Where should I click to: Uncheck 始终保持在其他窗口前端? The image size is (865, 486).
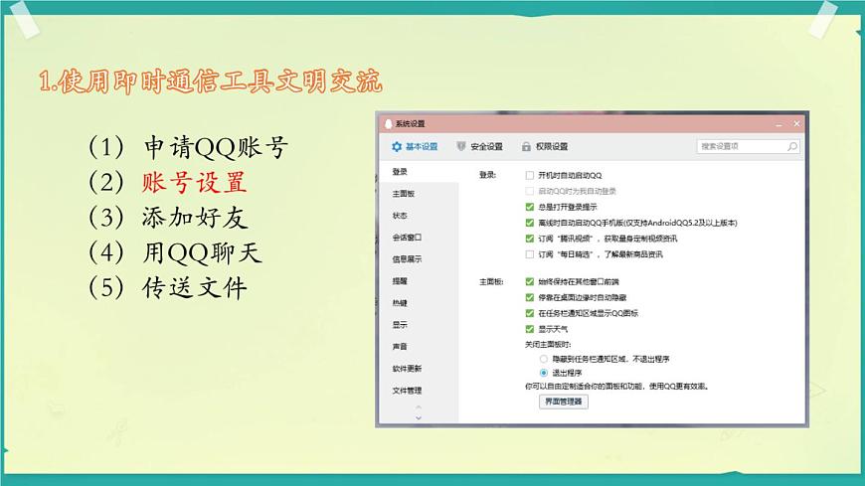(x=530, y=281)
